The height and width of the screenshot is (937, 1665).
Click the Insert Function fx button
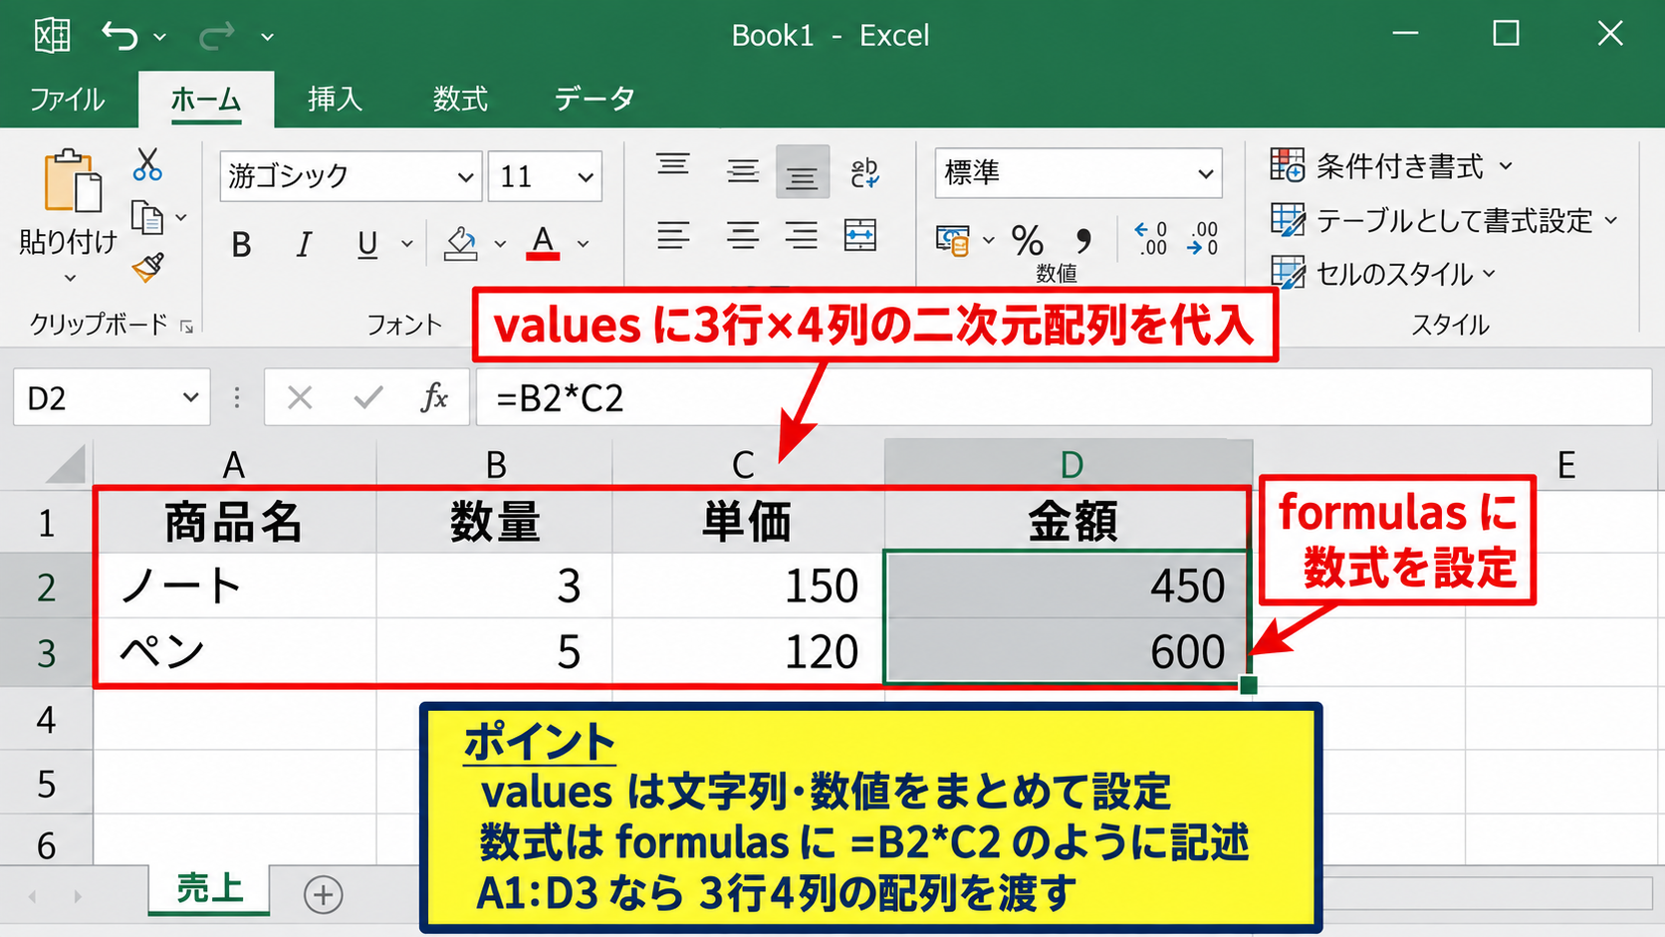click(434, 398)
